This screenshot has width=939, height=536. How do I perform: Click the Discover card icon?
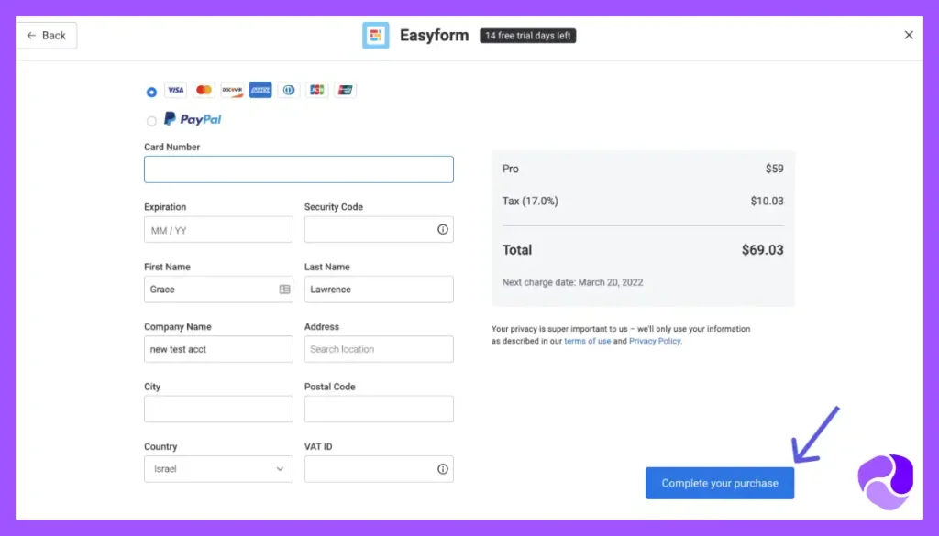(x=232, y=90)
